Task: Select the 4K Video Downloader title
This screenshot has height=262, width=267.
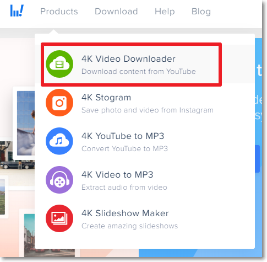Action: click(128, 59)
